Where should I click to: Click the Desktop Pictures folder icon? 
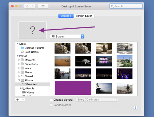click(22, 48)
